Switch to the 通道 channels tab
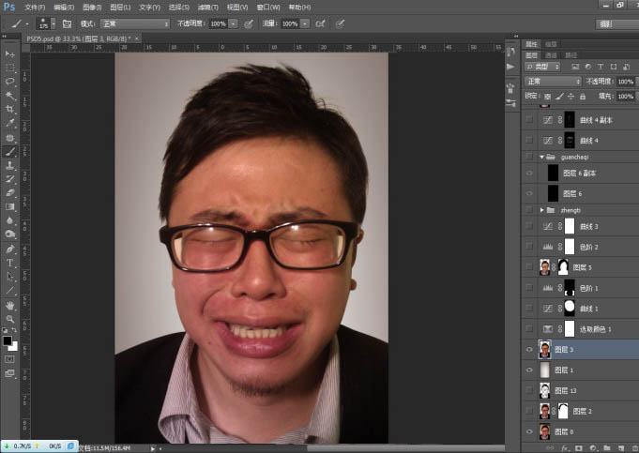The image size is (639, 453). 551,55
